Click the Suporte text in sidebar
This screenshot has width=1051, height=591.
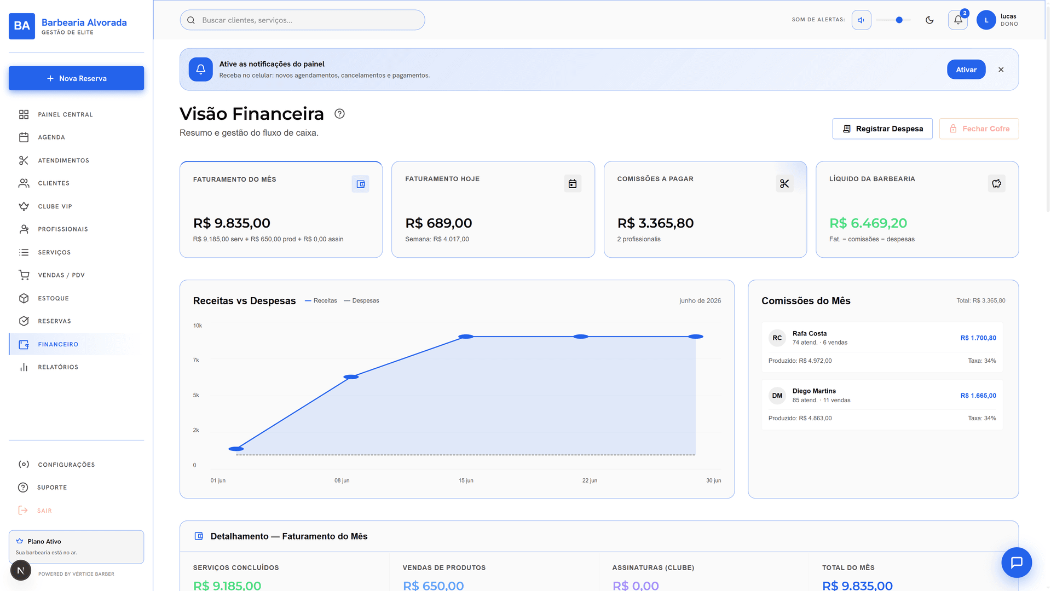coord(52,488)
